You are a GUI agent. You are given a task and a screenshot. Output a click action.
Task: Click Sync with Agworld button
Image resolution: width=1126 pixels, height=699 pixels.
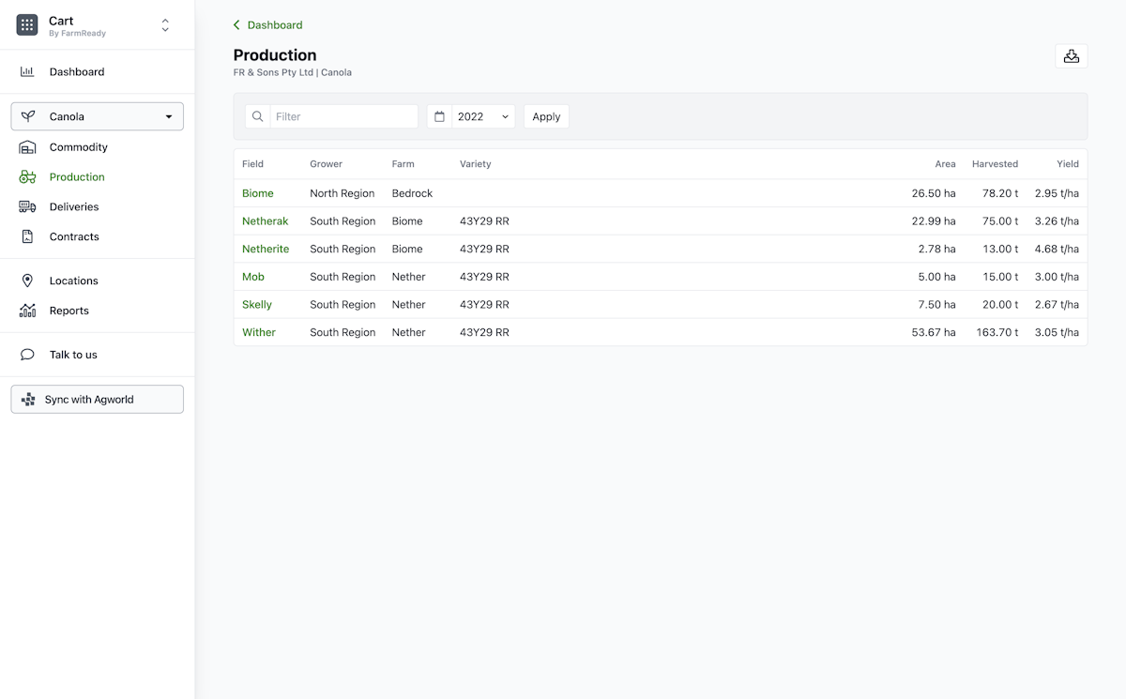click(97, 400)
